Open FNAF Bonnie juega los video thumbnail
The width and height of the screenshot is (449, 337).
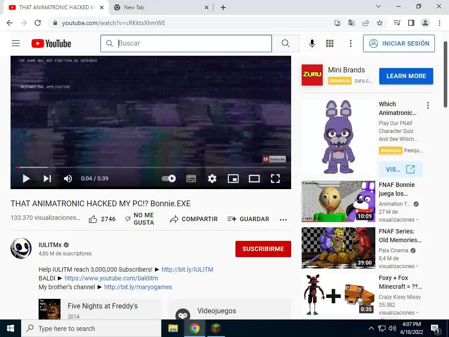tap(338, 201)
